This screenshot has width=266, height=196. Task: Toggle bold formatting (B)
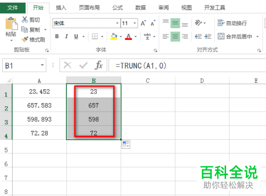(x=57, y=37)
